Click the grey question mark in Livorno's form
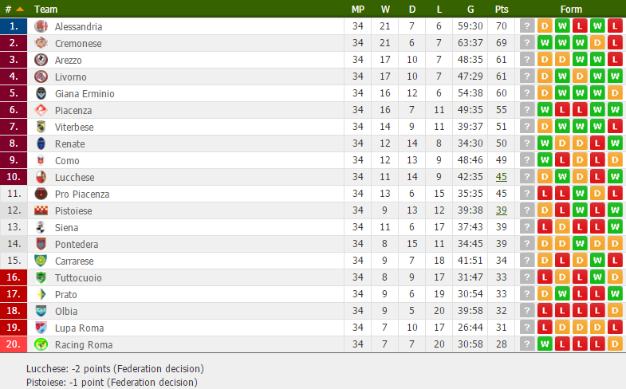 (527, 77)
